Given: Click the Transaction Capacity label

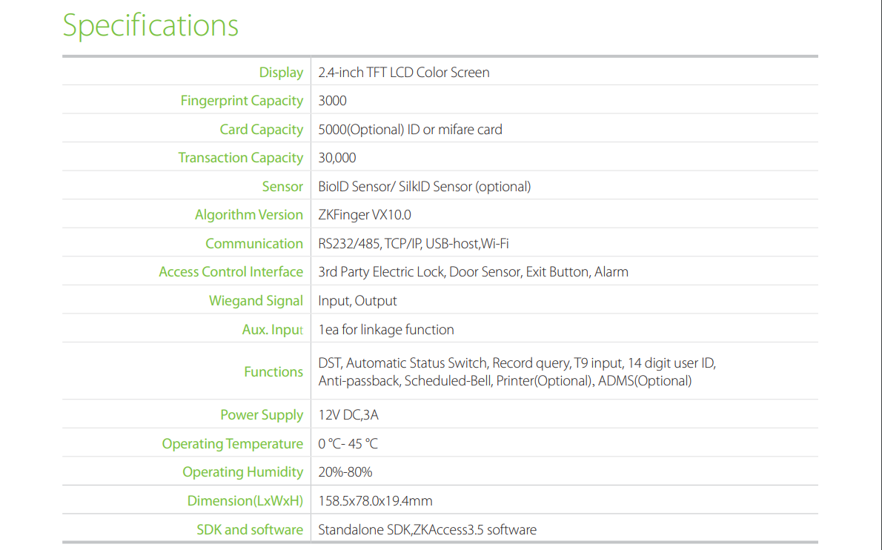Looking at the screenshot, I should [240, 158].
